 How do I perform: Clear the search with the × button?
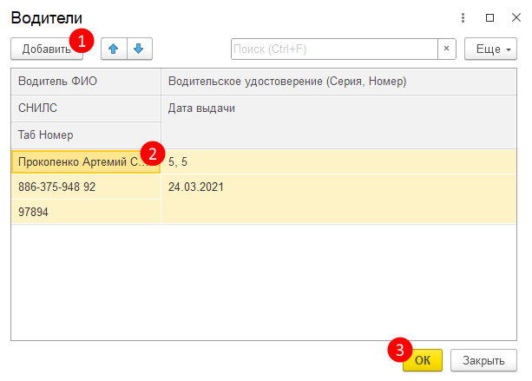[x=446, y=49]
